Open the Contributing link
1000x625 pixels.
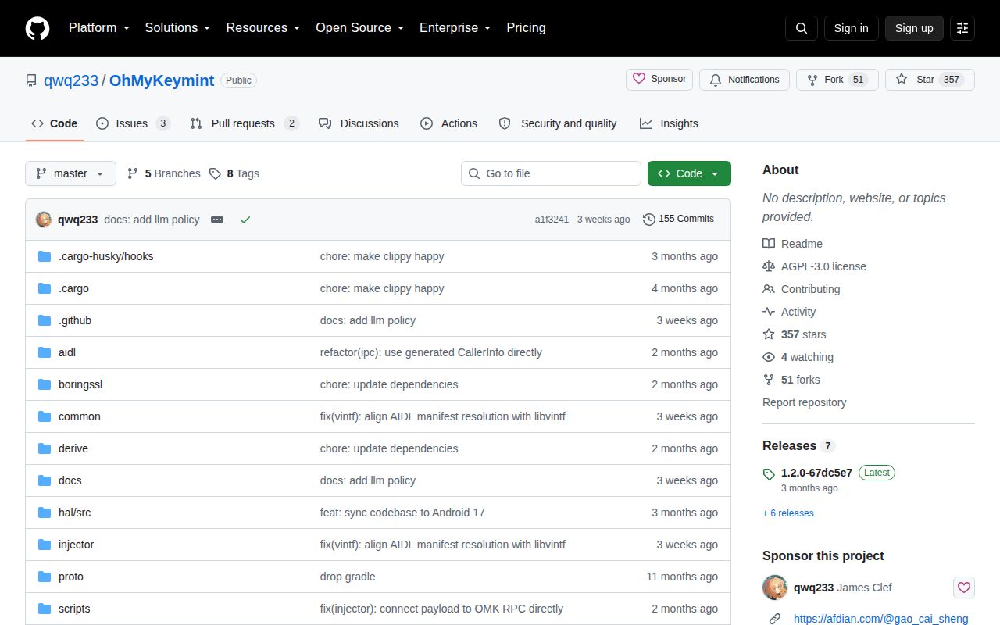click(x=802, y=289)
